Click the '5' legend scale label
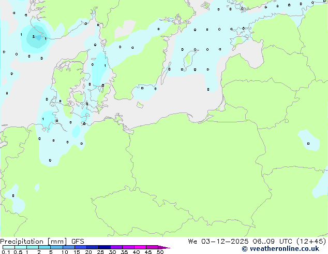Viewport: 328px width, 254px height. point(51,252)
